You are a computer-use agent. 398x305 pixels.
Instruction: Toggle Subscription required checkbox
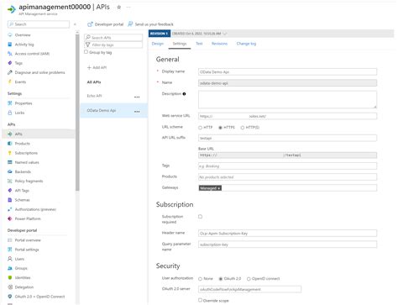200,217
